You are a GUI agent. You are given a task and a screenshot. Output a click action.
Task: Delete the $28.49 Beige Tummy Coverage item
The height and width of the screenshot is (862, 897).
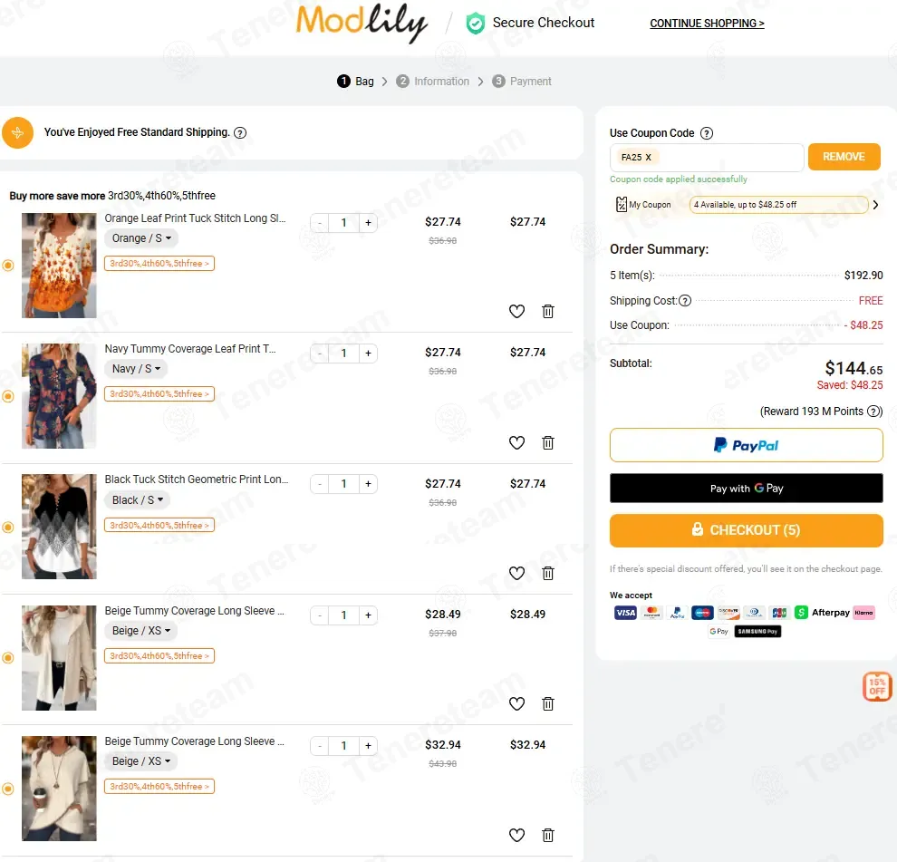click(548, 703)
